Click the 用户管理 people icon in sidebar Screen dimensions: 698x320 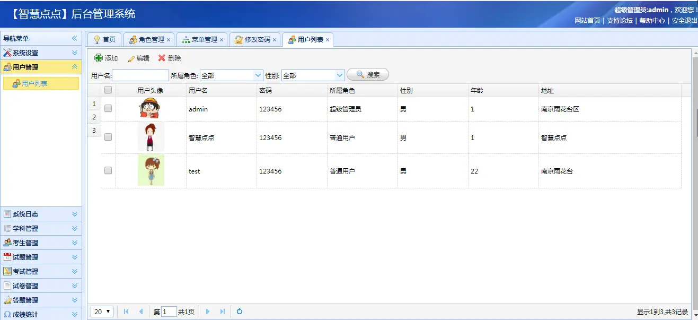pos(7,67)
